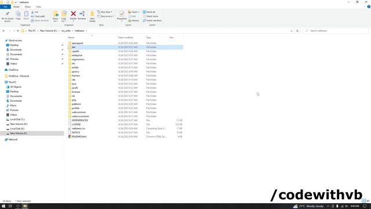Select New Volume (D:) in sidebar
This screenshot has width=371, height=209.
[19, 124]
